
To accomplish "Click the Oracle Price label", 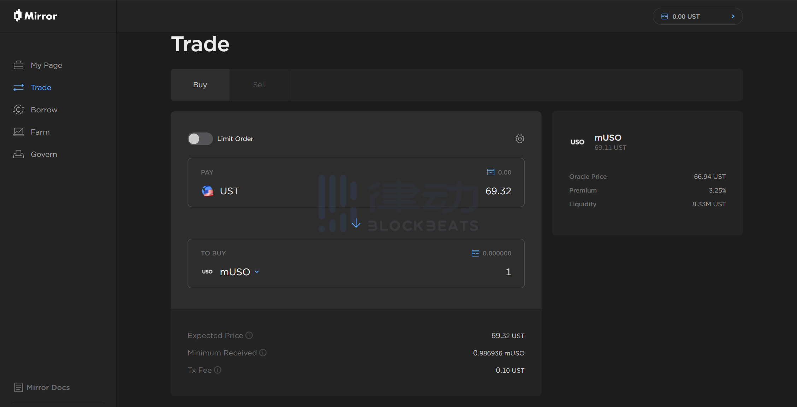I will [588, 176].
